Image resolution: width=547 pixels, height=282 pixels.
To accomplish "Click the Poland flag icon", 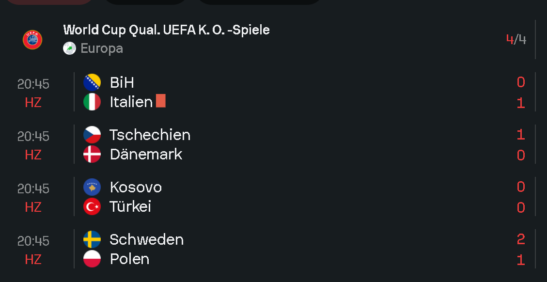I will coord(92,259).
